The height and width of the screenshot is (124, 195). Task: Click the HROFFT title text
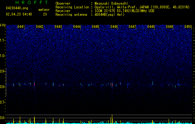[x=32, y=2]
